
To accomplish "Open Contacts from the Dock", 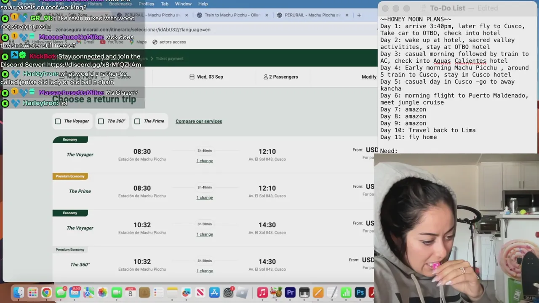I will pyautogui.click(x=144, y=292).
